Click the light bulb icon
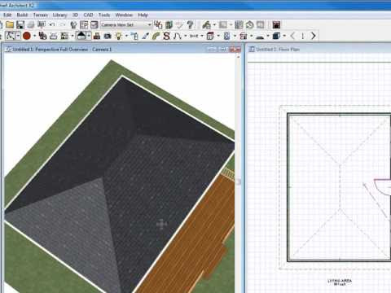The image size is (391, 293). [x=119, y=36]
